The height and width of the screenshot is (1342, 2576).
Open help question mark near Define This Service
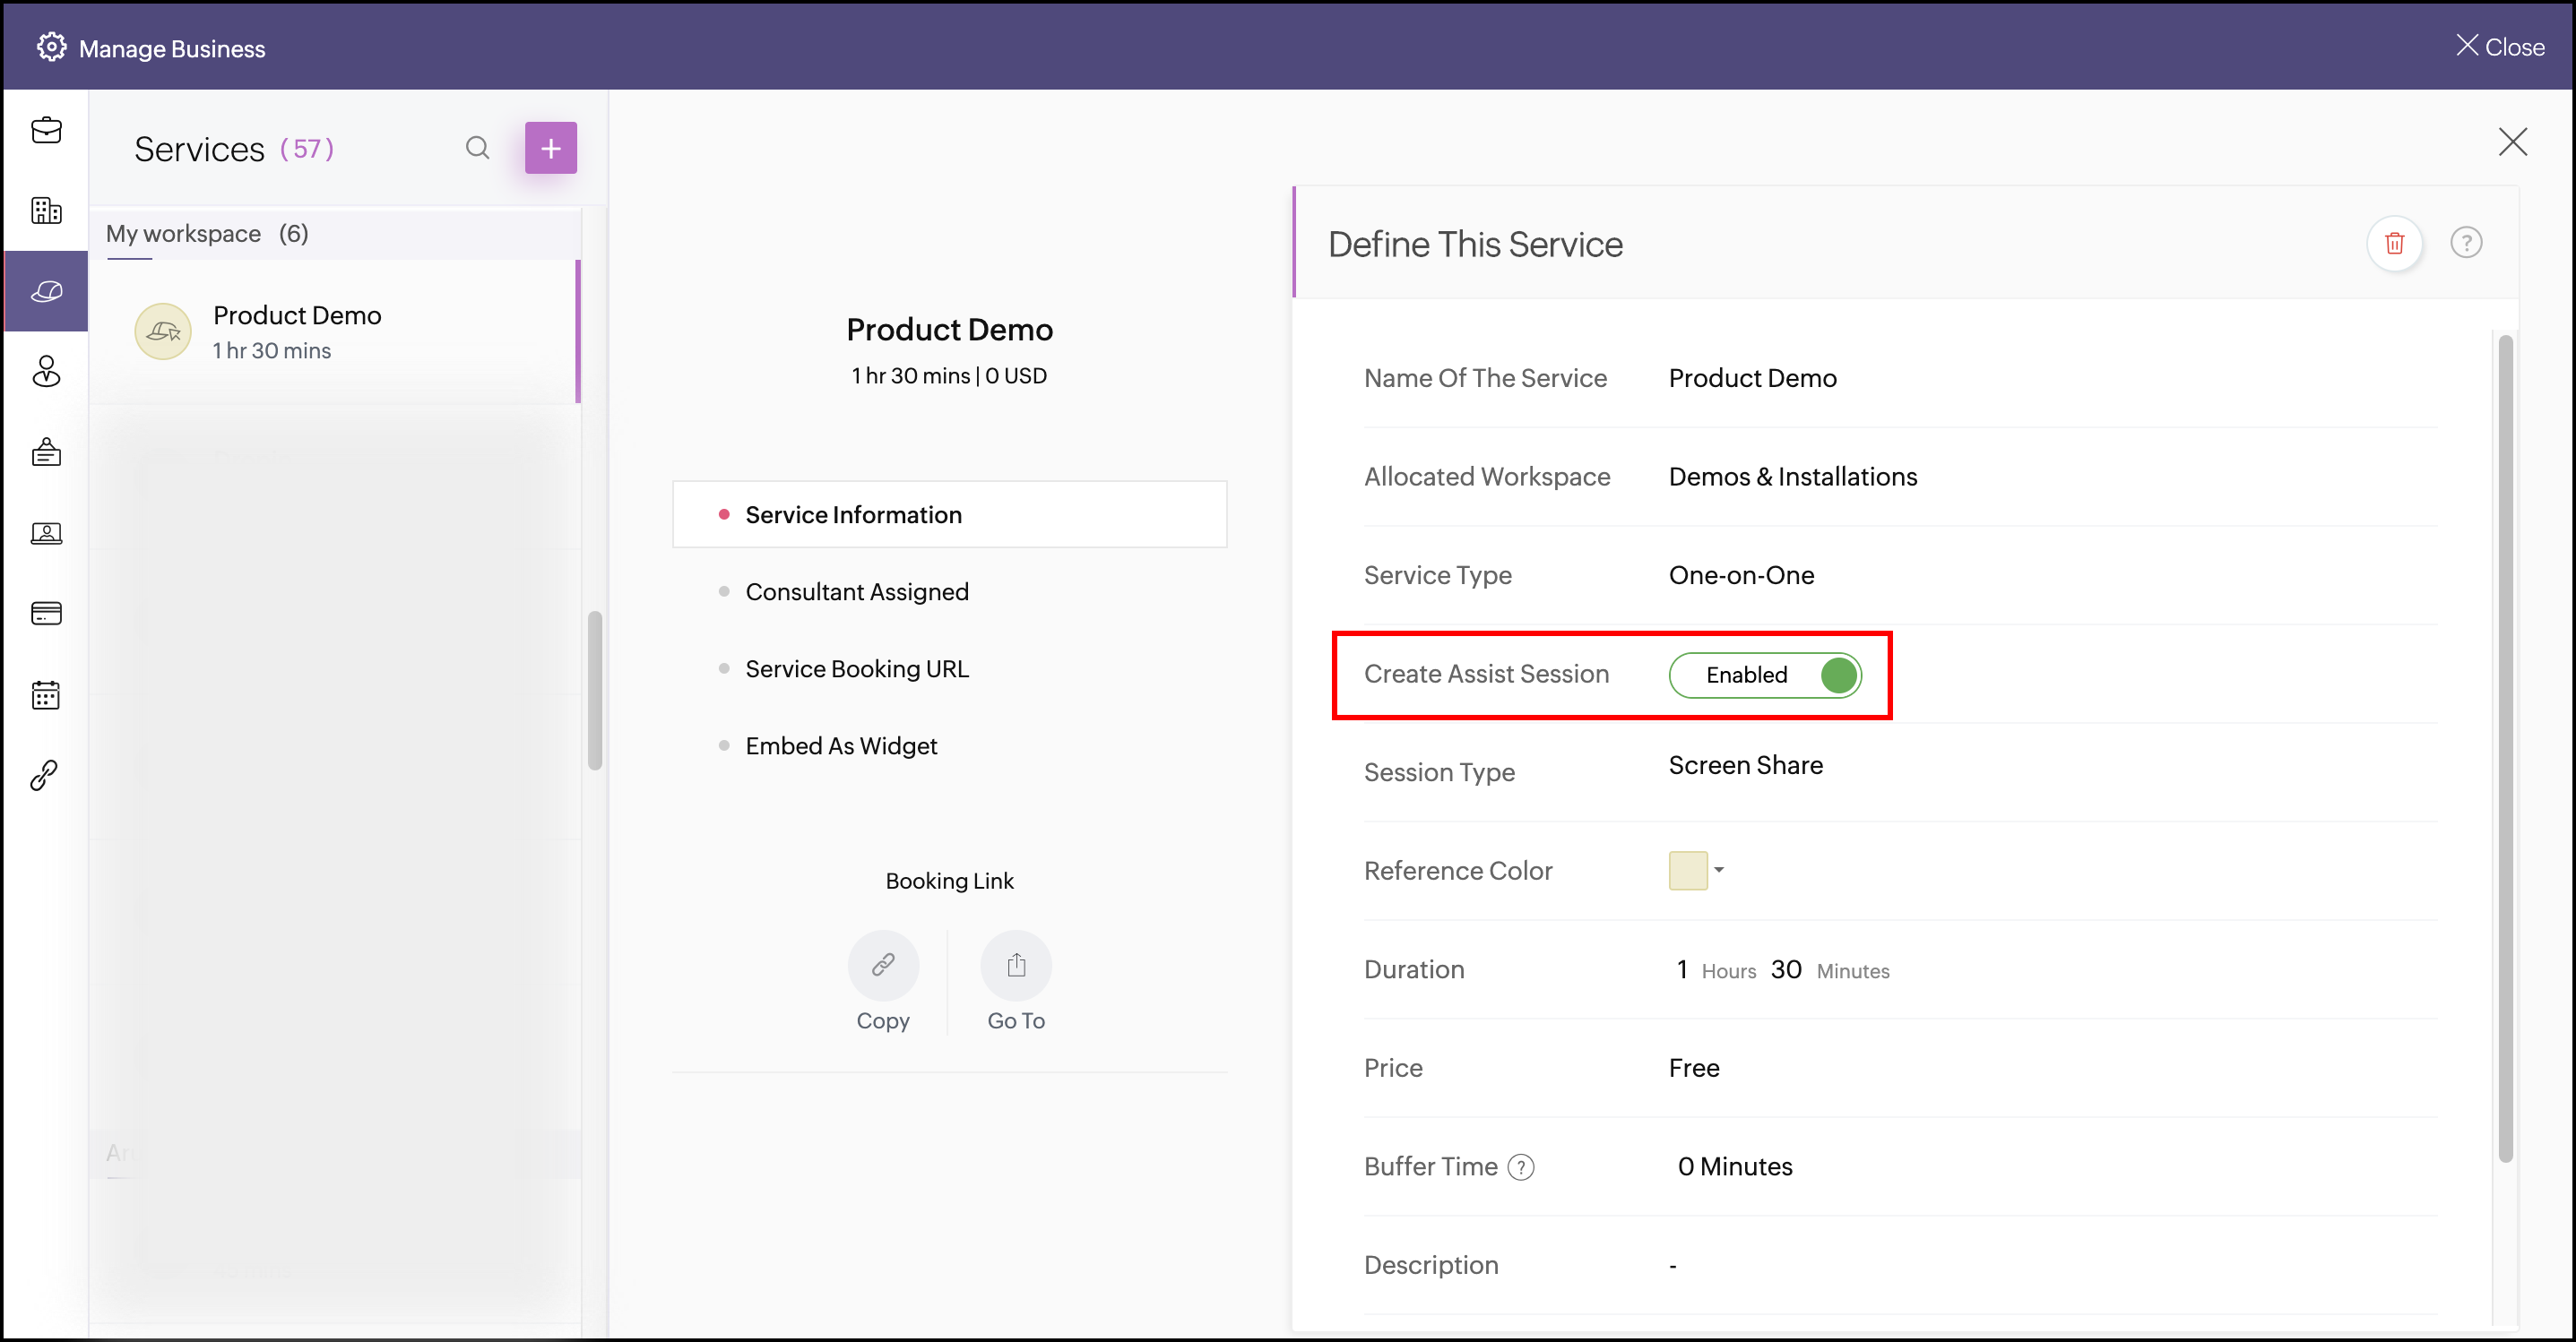(2466, 243)
